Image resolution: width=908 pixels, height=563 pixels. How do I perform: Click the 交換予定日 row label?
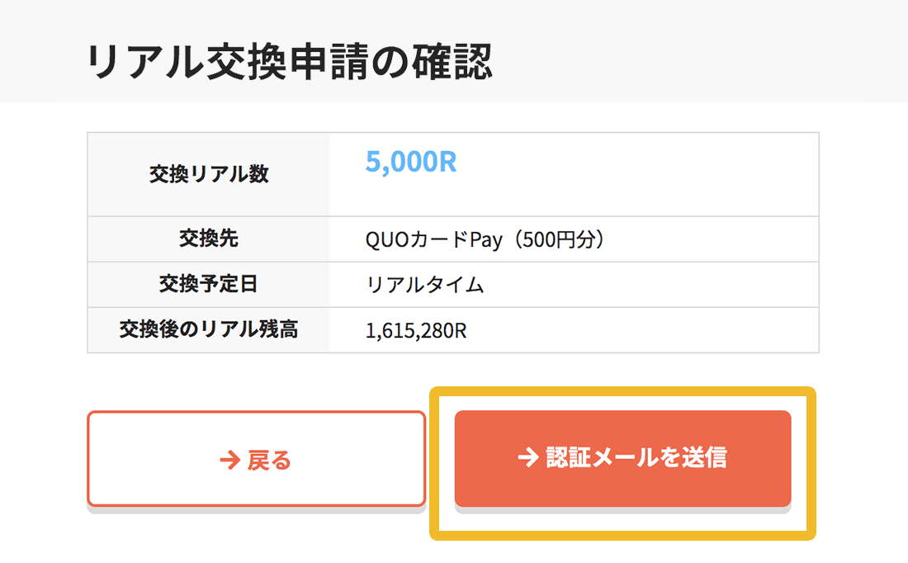point(209,284)
